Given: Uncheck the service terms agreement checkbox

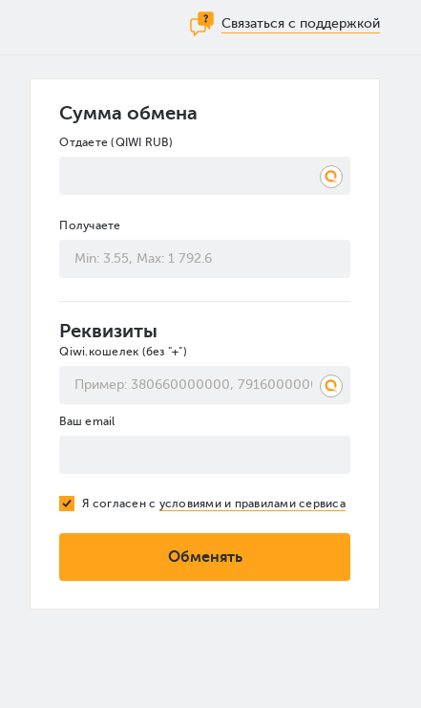Looking at the screenshot, I should coord(67,504).
